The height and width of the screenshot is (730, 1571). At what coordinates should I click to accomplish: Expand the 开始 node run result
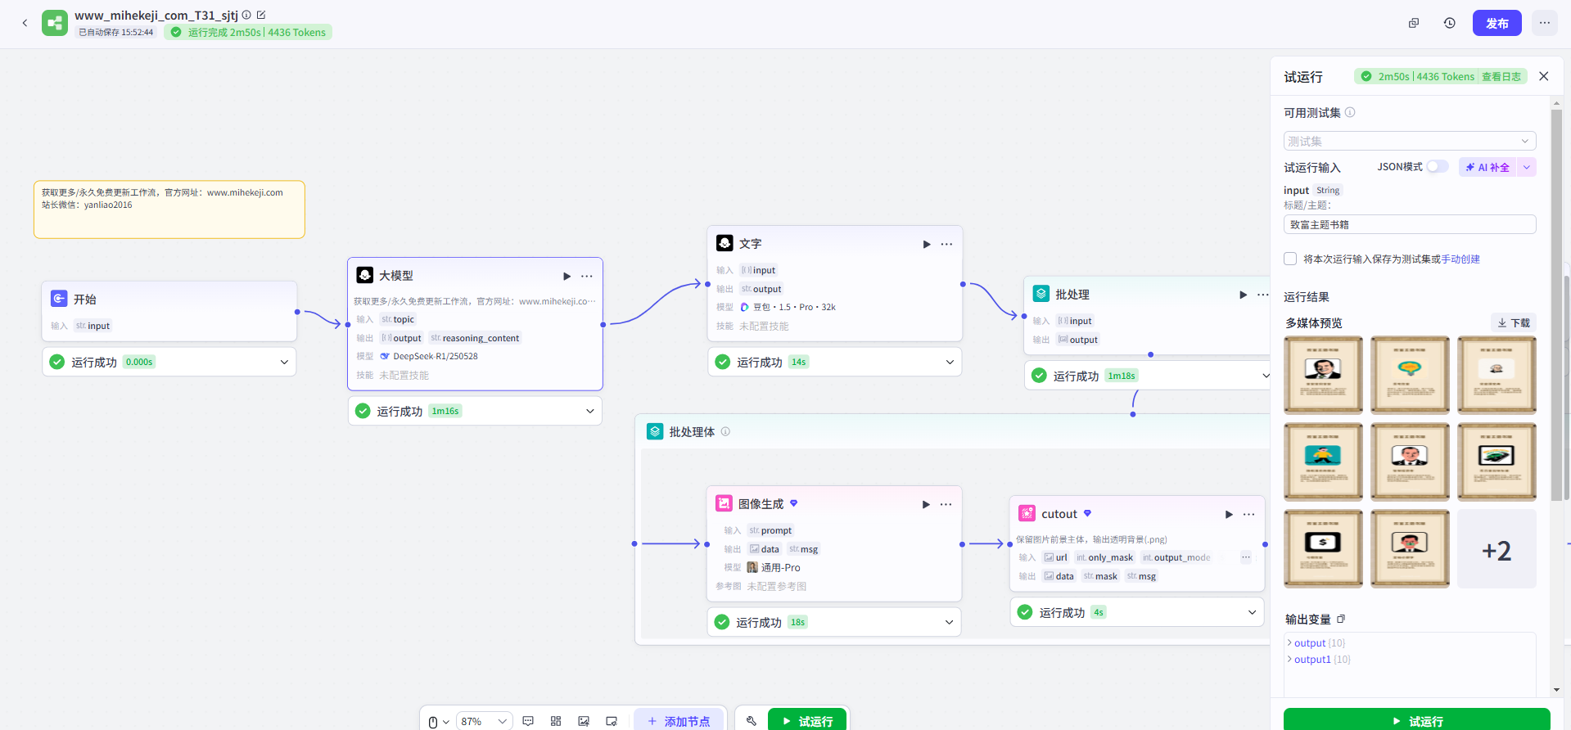(284, 362)
